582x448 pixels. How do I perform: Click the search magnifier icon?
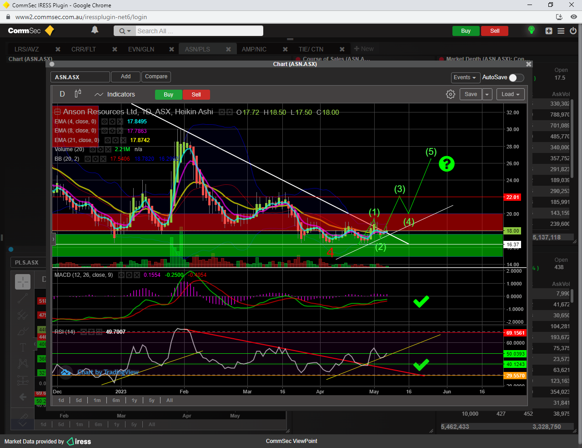122,31
